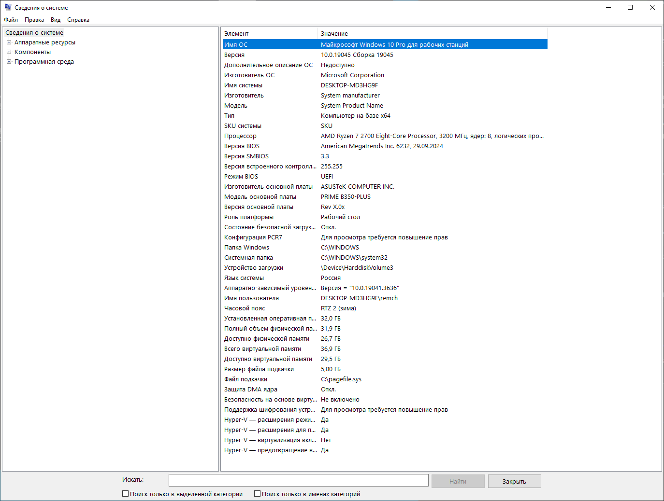
Task: Expand the 'Аппаратные ресурсы' tree node
Action: click(x=9, y=42)
